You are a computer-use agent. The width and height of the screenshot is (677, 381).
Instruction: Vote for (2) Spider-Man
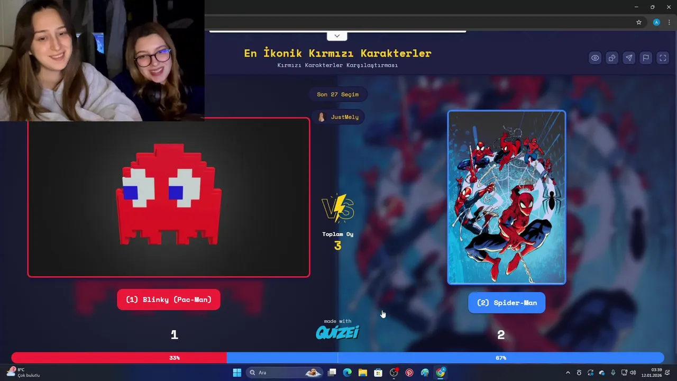coord(507,303)
